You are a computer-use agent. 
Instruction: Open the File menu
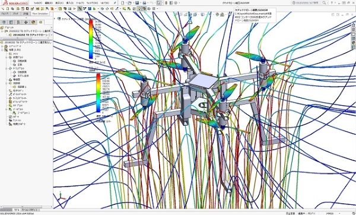[x=38, y=3]
